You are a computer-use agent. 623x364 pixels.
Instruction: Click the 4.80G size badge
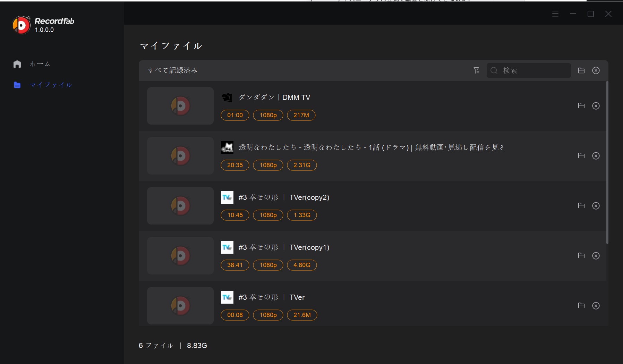coord(302,265)
